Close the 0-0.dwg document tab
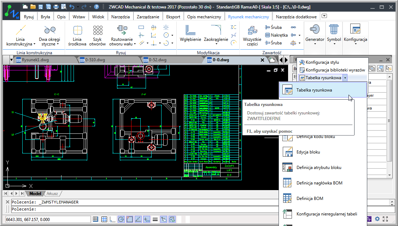This screenshot has width=398, height=226. [263, 60]
